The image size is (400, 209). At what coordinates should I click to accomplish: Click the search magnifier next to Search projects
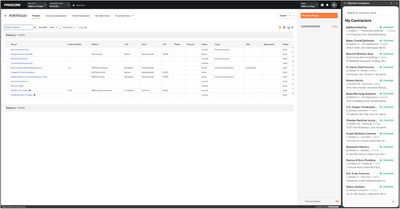(35, 27)
